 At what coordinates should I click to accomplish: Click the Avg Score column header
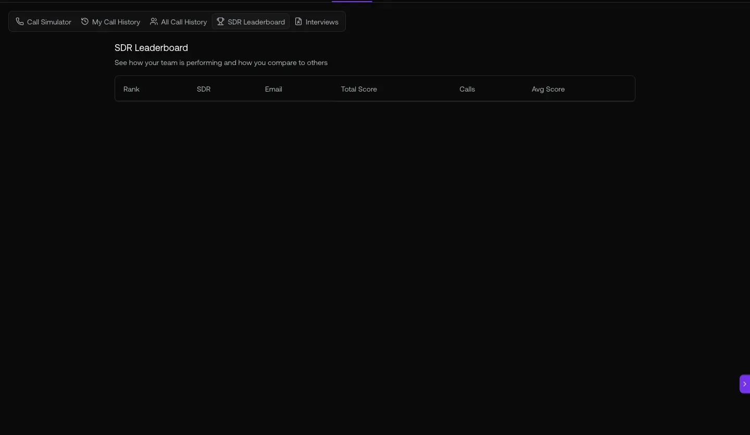pyautogui.click(x=548, y=89)
